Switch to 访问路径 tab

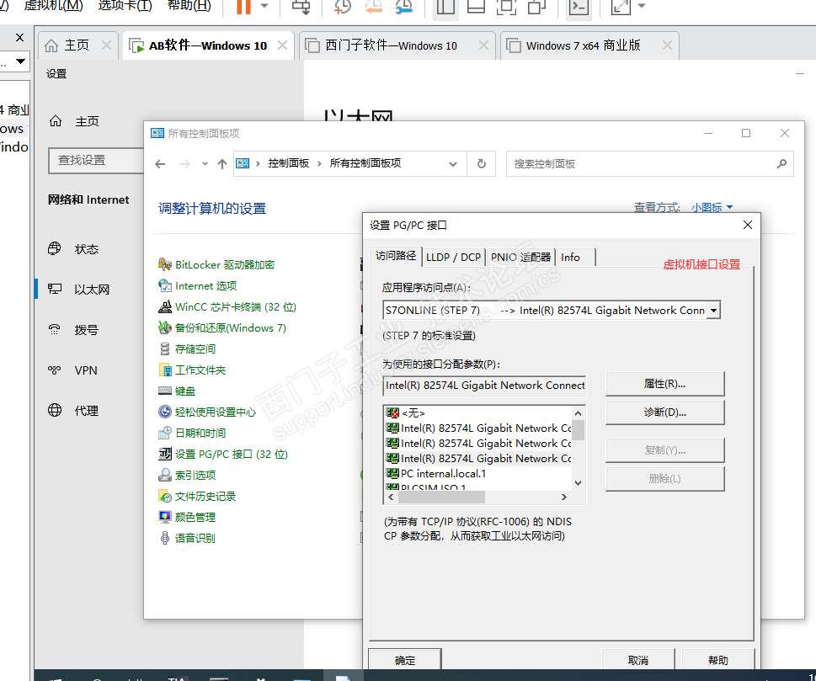coord(396,255)
